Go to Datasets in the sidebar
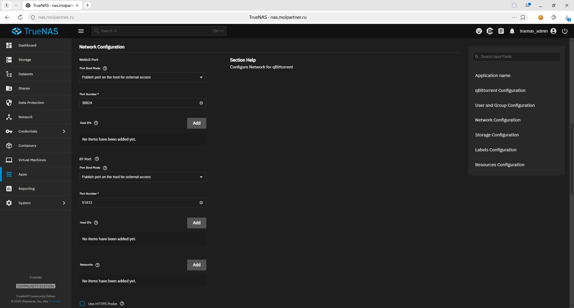Image resolution: width=574 pixels, height=308 pixels. (x=26, y=74)
